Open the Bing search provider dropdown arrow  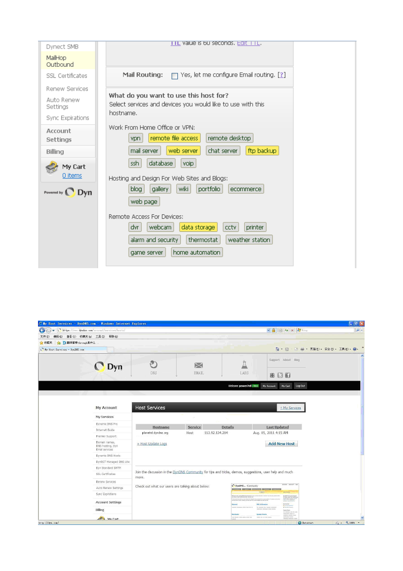[x=362, y=330]
